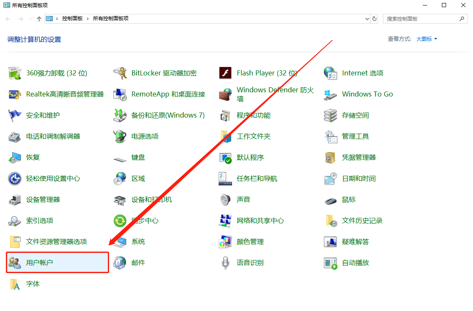Open the 系统 link

[138, 242]
